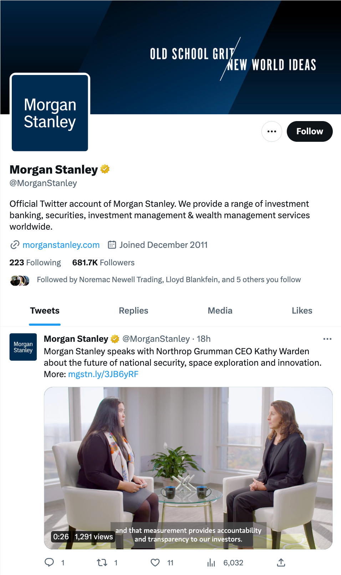Open the tweet's three-dot overflow menu
The height and width of the screenshot is (575, 341).
(327, 339)
